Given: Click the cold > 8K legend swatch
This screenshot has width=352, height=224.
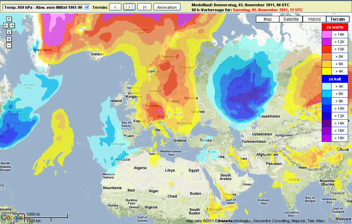Looking at the screenshot, I should (x=327, y=101).
